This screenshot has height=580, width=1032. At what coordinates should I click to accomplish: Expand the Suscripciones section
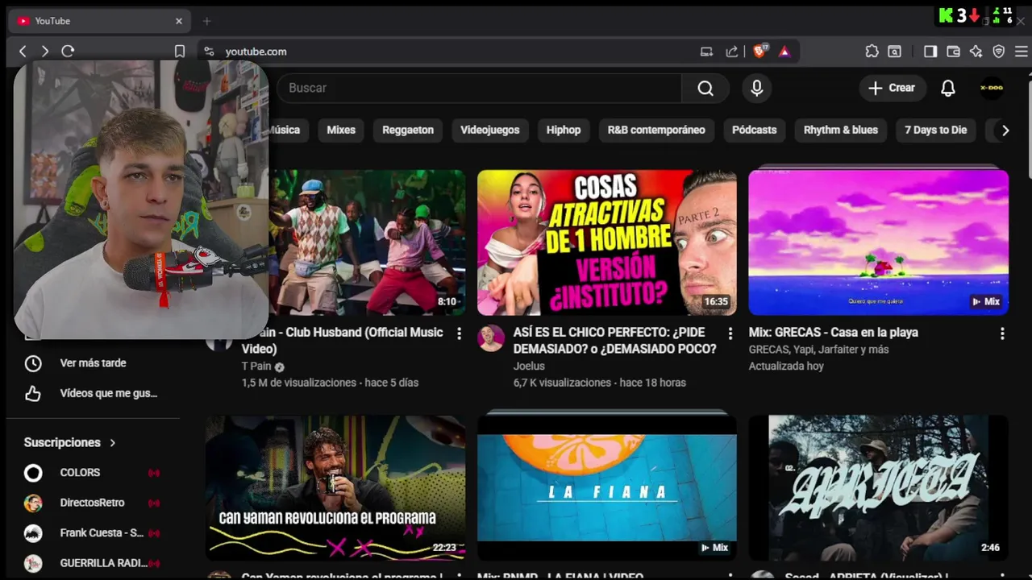70,442
